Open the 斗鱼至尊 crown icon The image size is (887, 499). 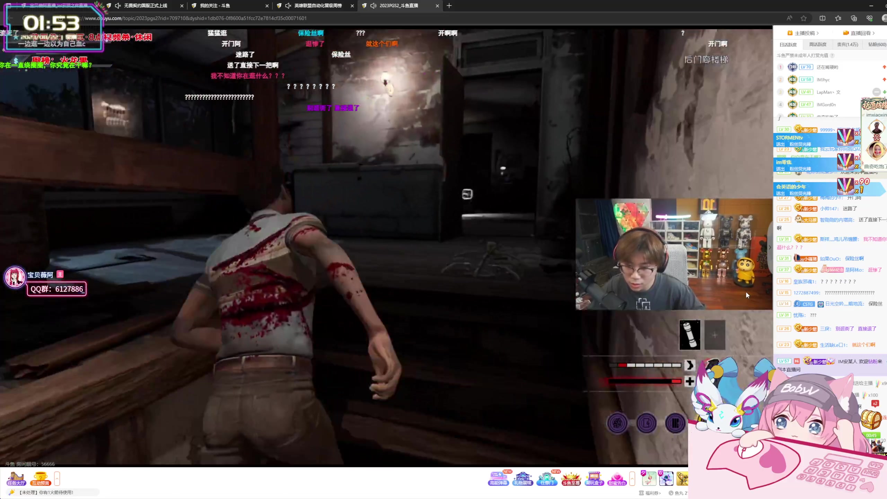pyautogui.click(x=571, y=479)
